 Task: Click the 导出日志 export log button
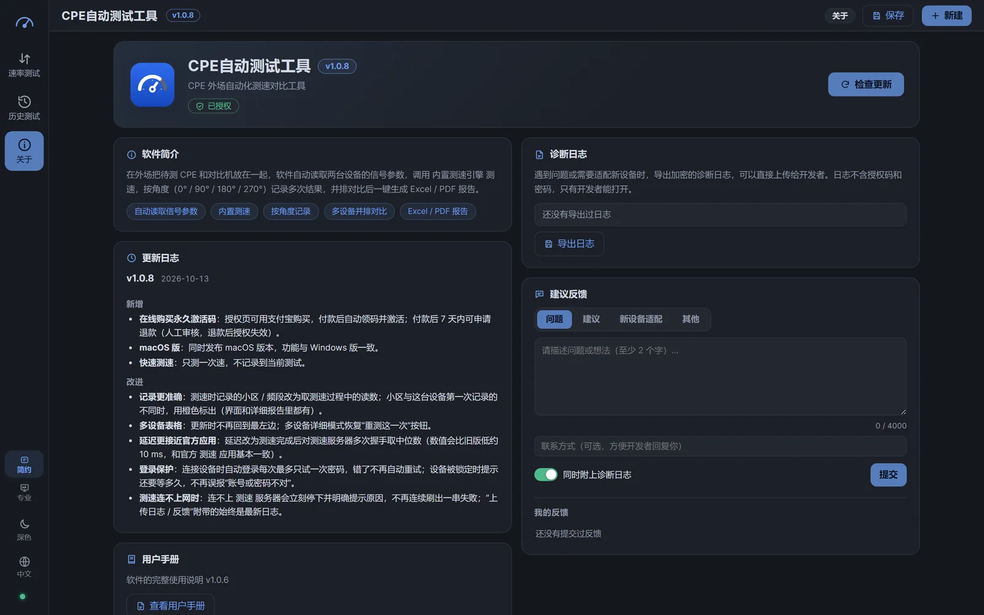569,244
